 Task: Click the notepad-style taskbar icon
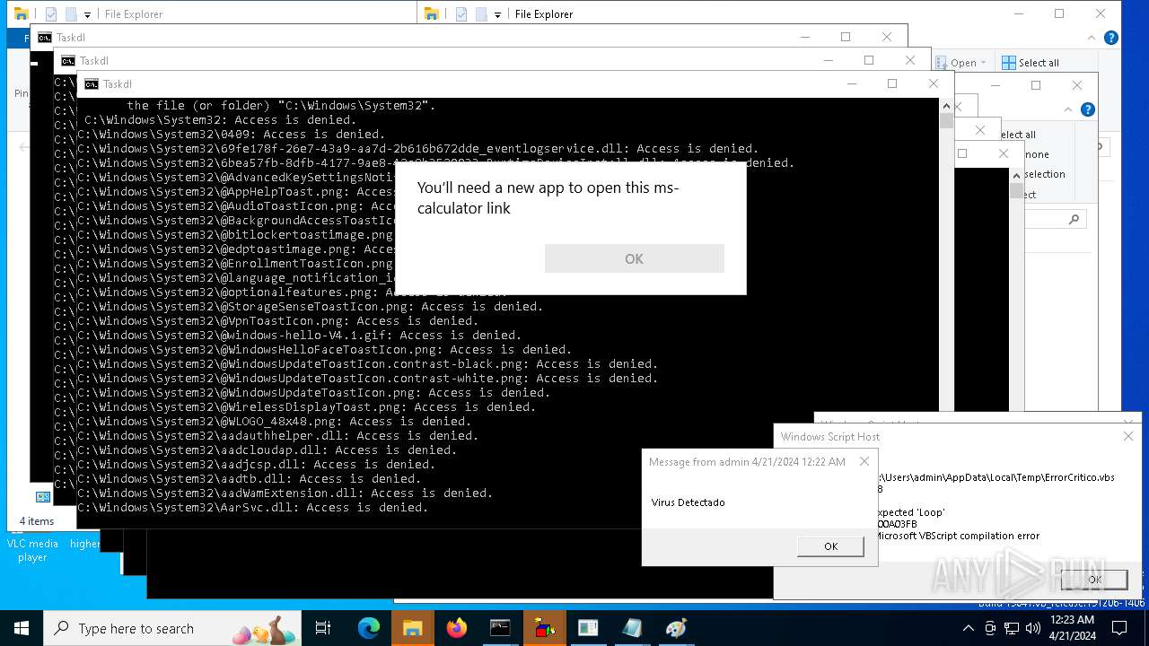(x=632, y=628)
